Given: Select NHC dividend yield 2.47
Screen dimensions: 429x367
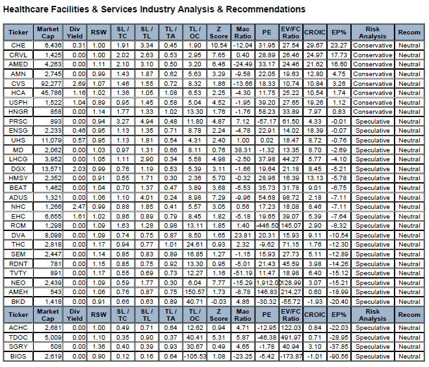Looking at the screenshot, I should (79, 207).
